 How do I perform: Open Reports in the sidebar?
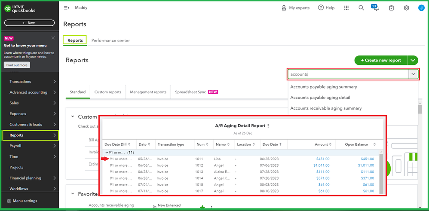[31, 135]
